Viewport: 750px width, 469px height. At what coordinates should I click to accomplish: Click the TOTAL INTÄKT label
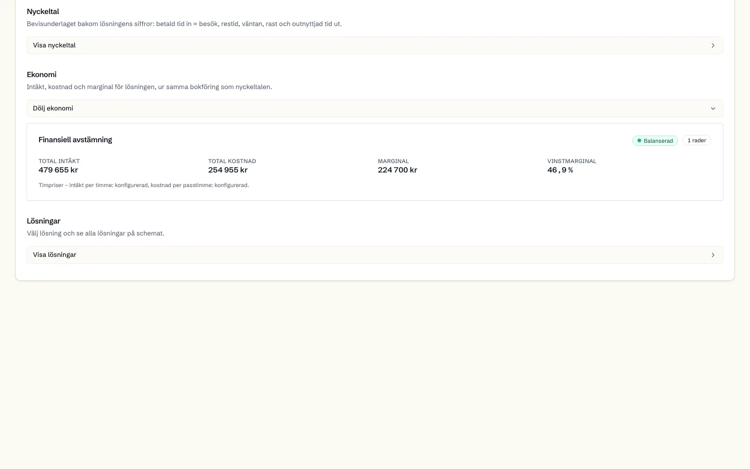point(59,161)
